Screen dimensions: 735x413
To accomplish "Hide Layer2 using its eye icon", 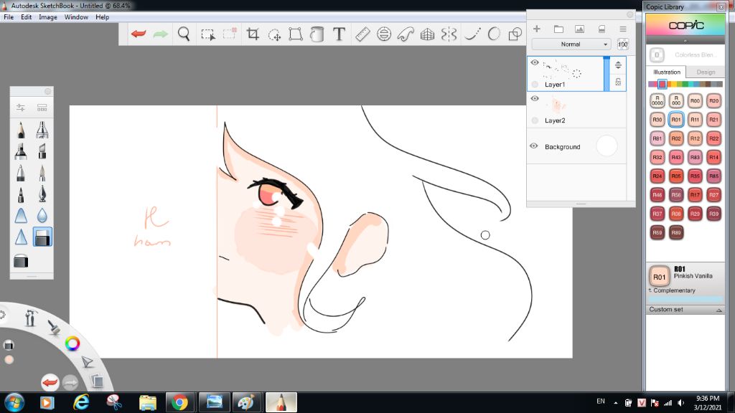I will pos(535,98).
